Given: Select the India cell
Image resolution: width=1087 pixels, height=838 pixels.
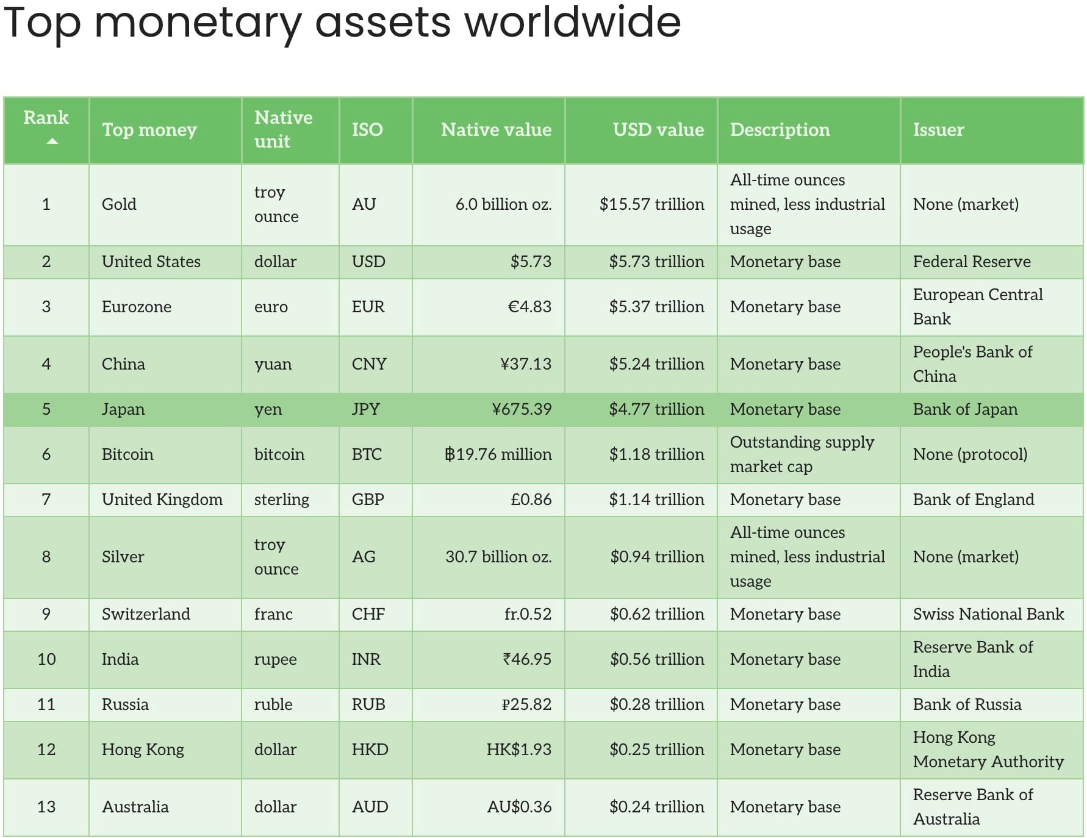Looking at the screenshot, I should click(x=165, y=659).
